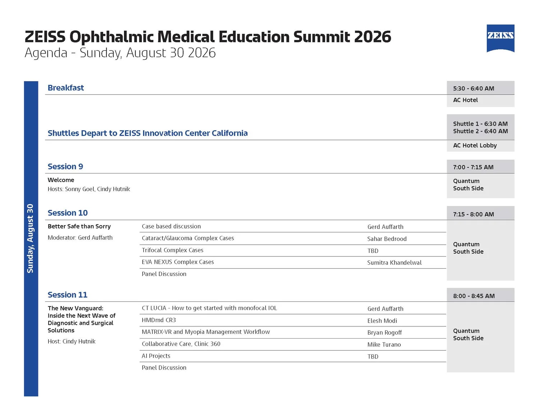The width and height of the screenshot is (539, 417).
Task: Select the Shuttles Depart heading
Action: (148, 133)
